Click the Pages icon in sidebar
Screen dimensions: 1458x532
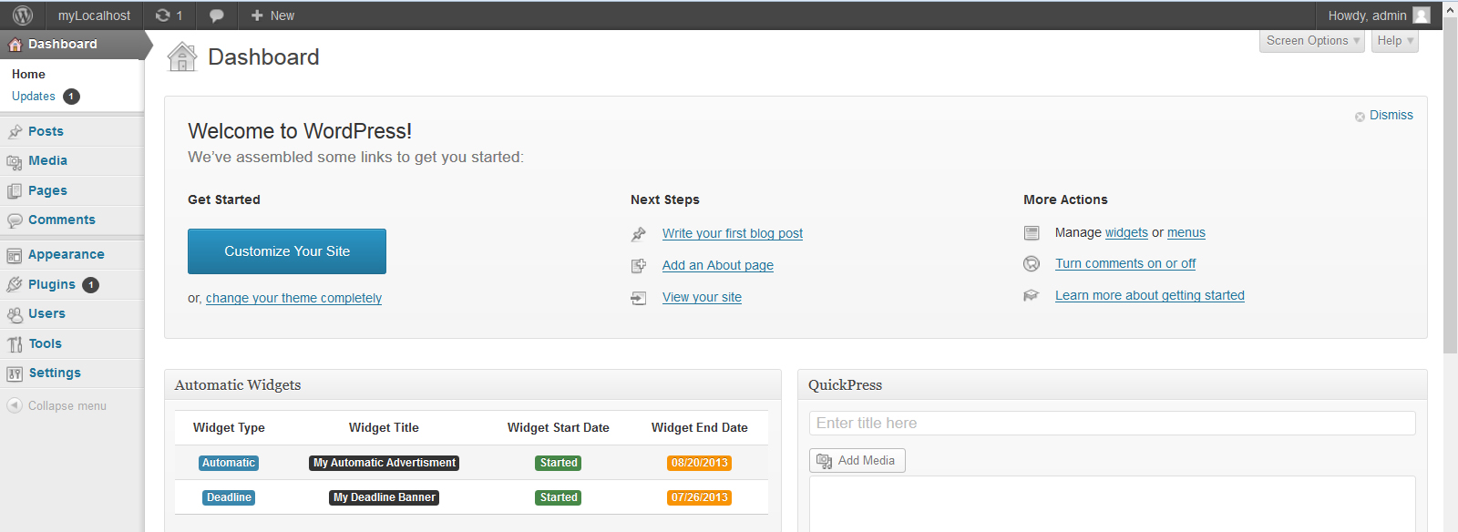[x=15, y=190]
